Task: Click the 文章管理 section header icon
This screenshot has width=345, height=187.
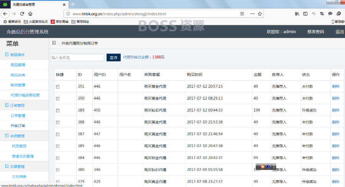Action: point(7,166)
